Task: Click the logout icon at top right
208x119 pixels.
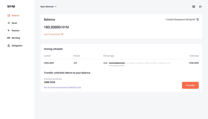Action: coord(200,6)
